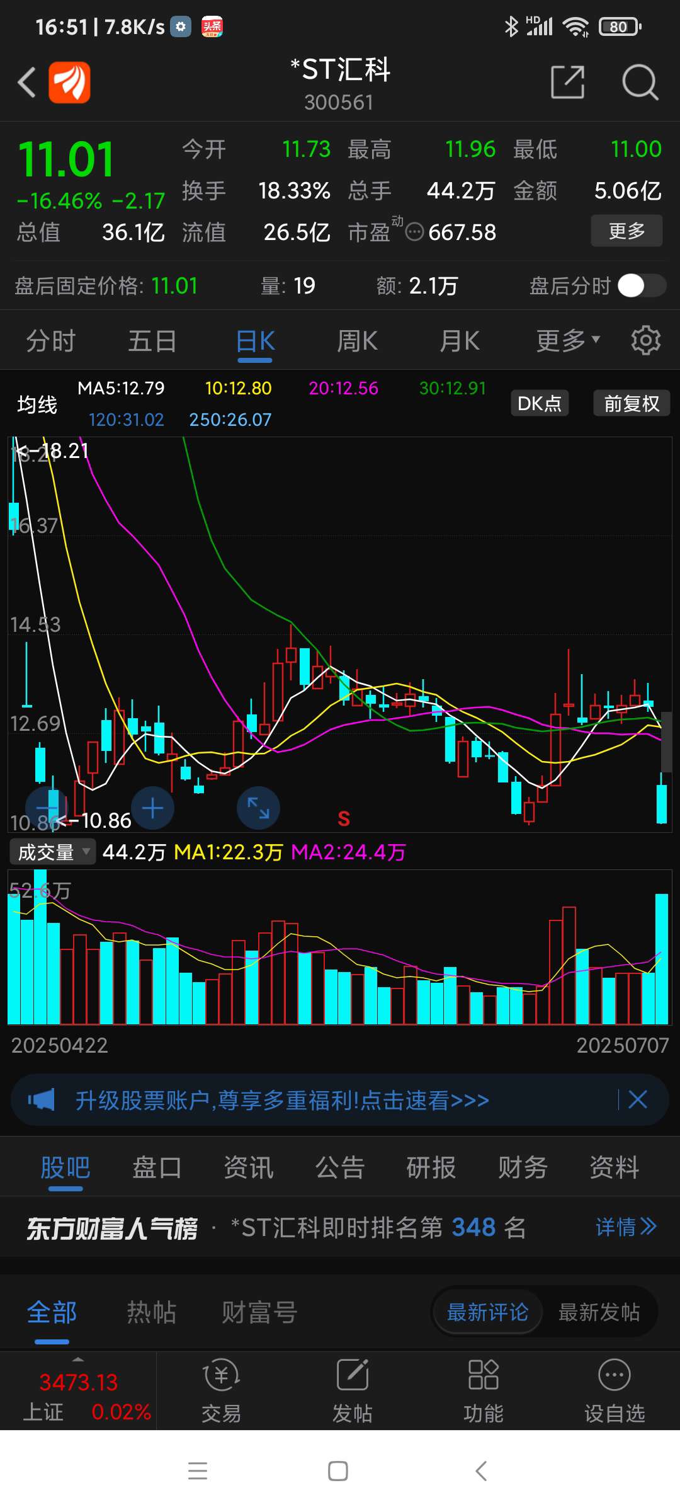This screenshot has height=1512, width=680.
Task: Select the 五日 chart tab
Action: (152, 341)
